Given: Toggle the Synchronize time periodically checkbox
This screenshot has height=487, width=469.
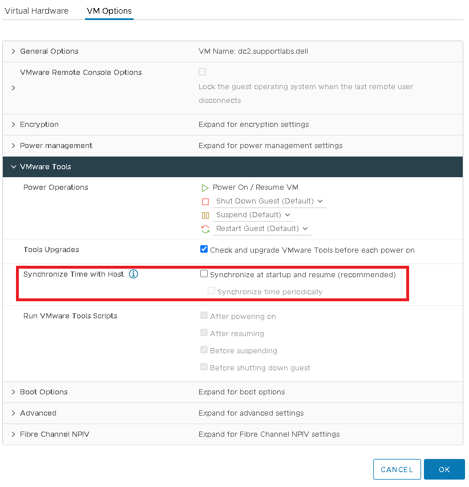Looking at the screenshot, I should tap(211, 290).
